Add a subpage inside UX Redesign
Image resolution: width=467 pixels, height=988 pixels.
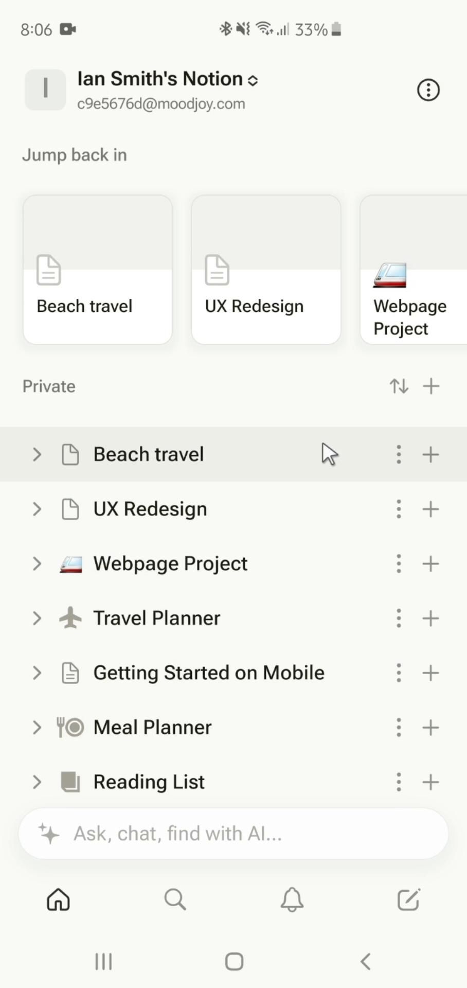tap(430, 509)
